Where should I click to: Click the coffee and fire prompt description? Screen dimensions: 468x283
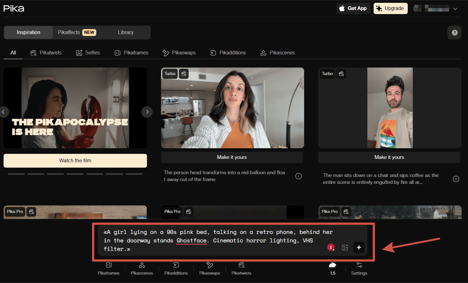coord(381,179)
